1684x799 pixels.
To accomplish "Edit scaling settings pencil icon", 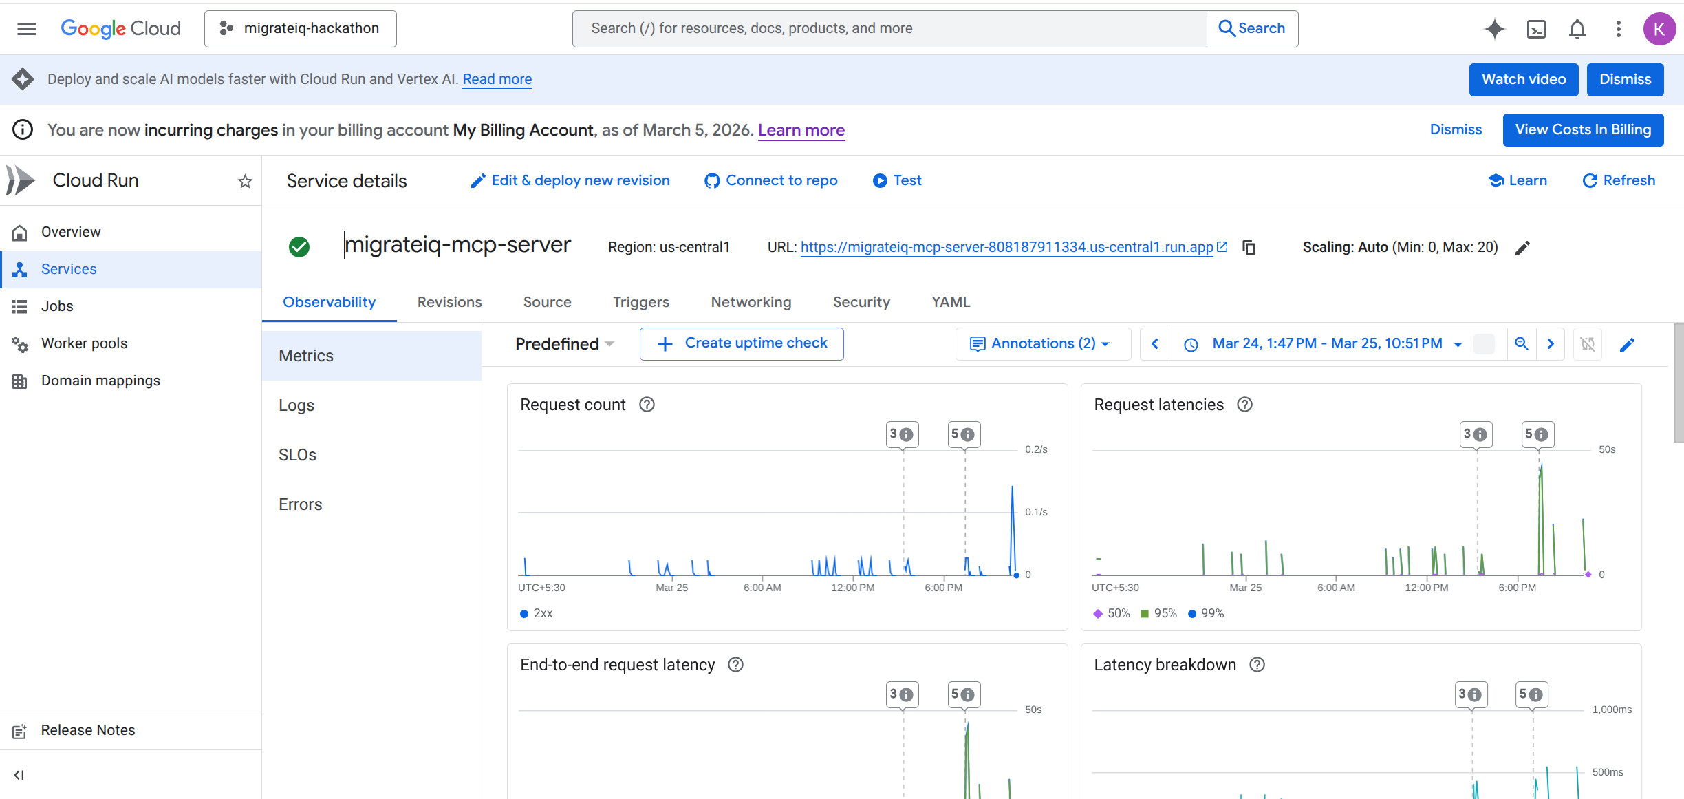I will pos(1522,248).
